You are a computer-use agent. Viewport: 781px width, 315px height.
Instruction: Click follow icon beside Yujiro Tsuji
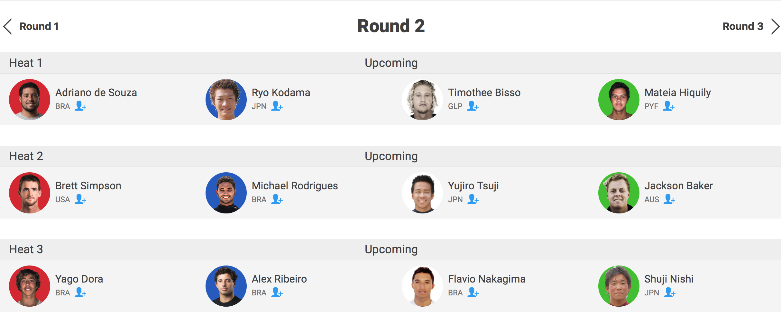473,199
